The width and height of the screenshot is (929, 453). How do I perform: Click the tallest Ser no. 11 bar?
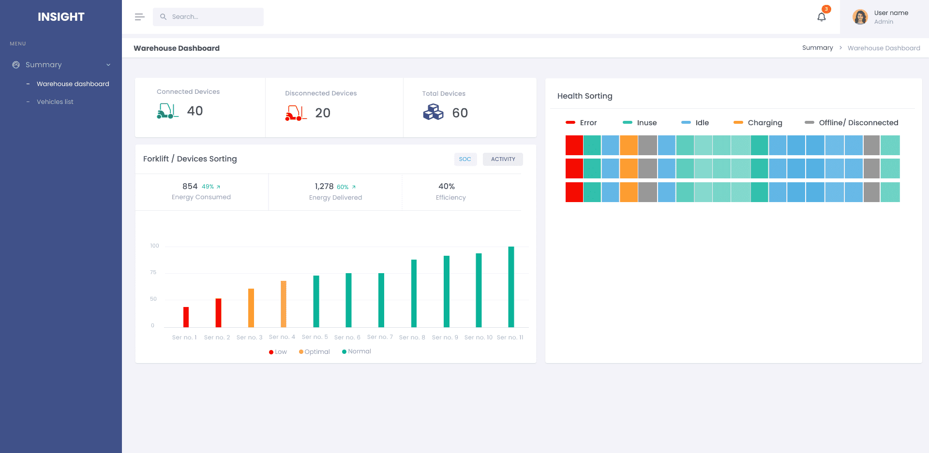[x=511, y=287]
